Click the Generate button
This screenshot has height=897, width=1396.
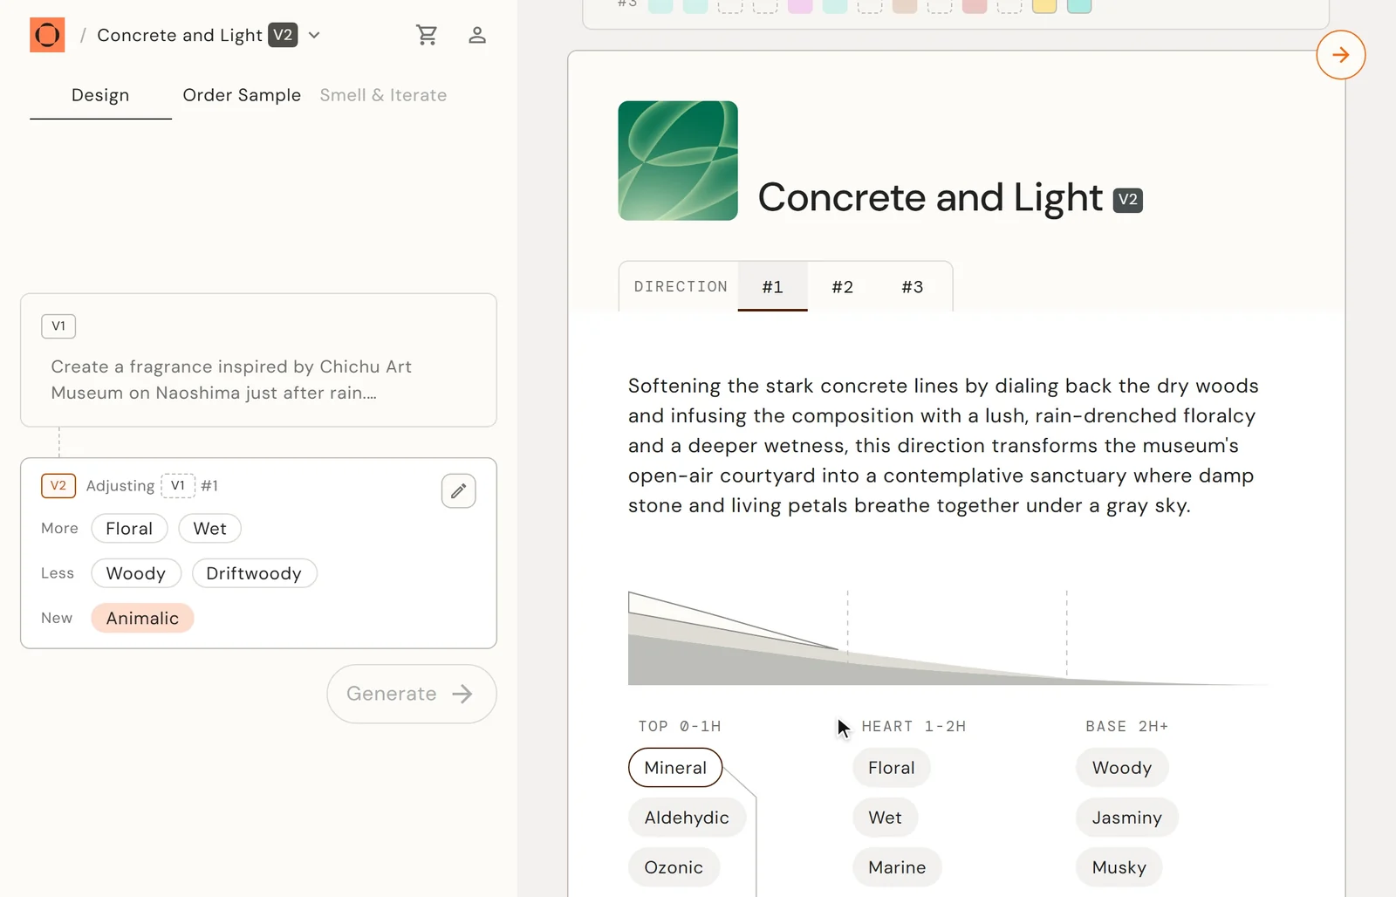412,694
